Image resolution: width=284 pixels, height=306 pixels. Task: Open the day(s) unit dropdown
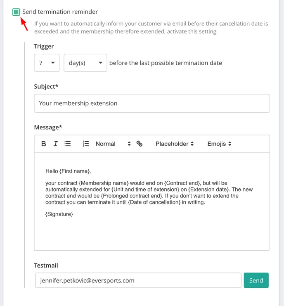tap(85, 63)
